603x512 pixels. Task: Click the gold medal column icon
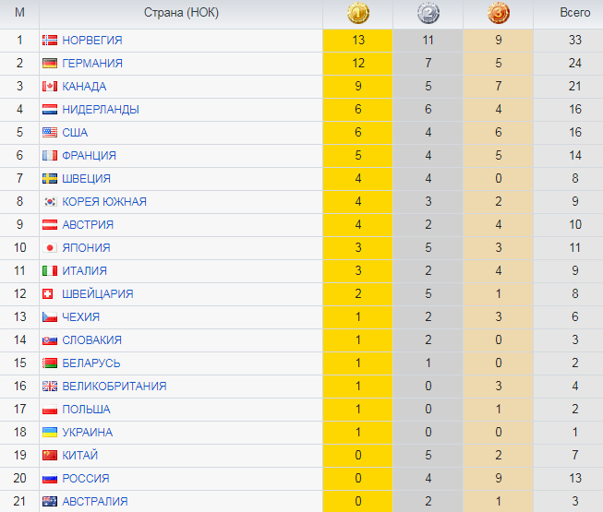click(x=358, y=14)
